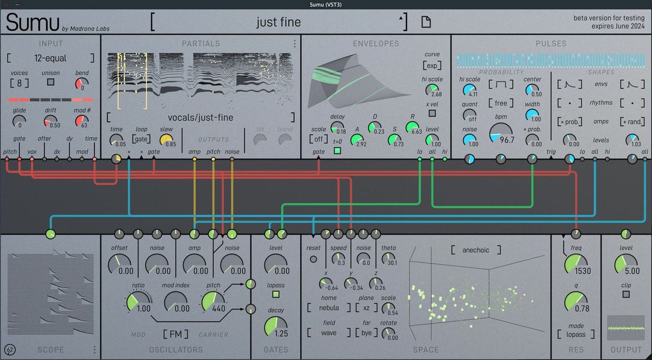Image resolution: width=652 pixels, height=360 pixels.
Task: Click the 3D envelope shape display
Action: (358, 82)
